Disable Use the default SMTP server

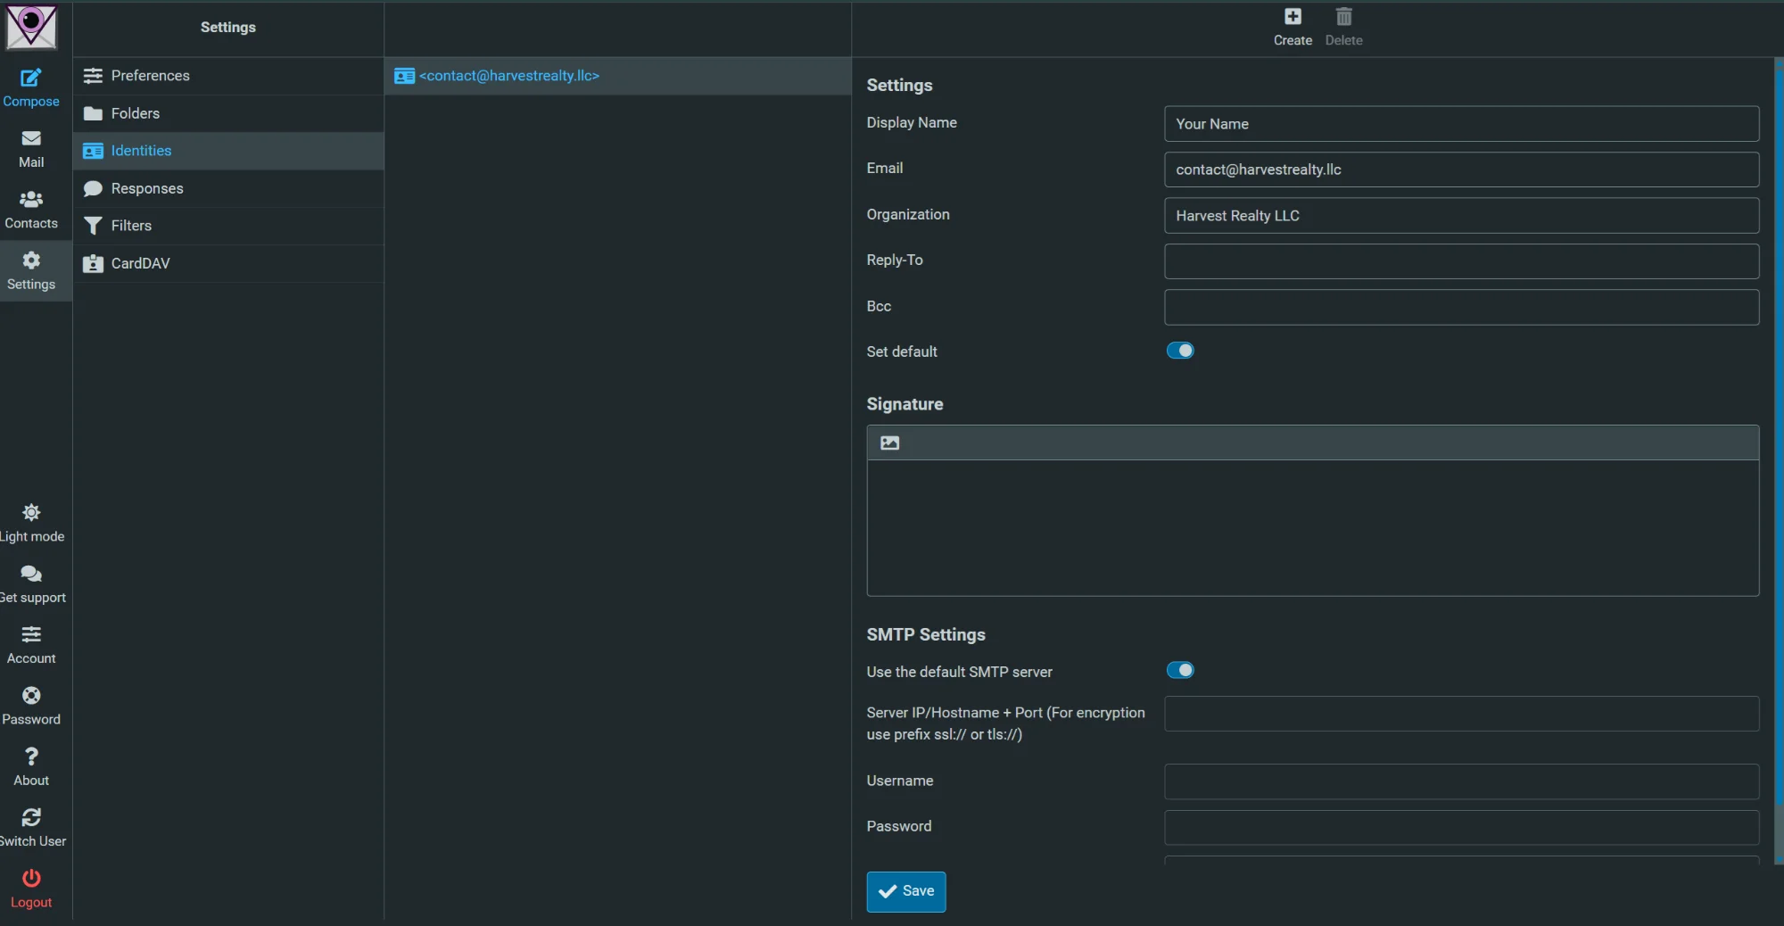1179,671
